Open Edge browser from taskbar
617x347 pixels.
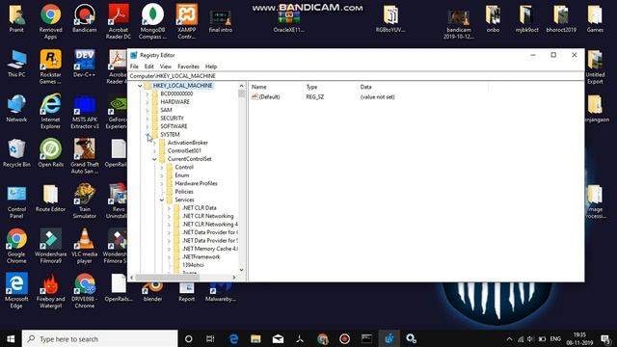[233, 338]
